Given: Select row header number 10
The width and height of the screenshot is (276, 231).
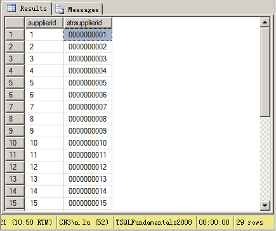Looking at the screenshot, I should coord(15,143).
